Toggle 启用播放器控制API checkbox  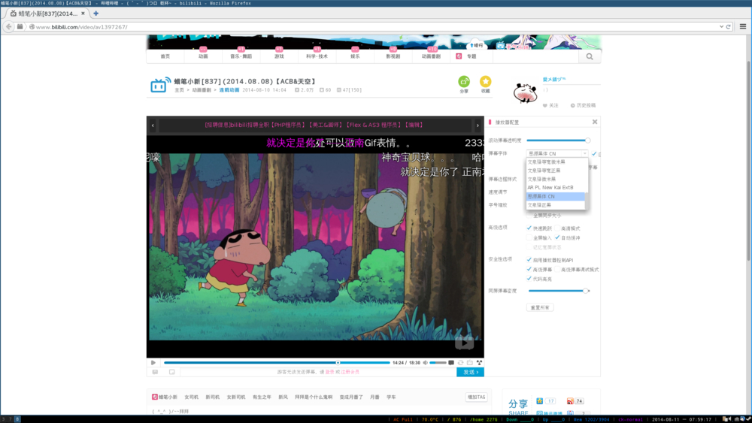click(529, 260)
